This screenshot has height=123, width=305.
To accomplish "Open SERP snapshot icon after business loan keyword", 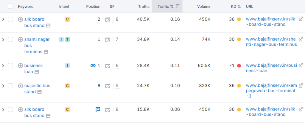I will (37, 72).
